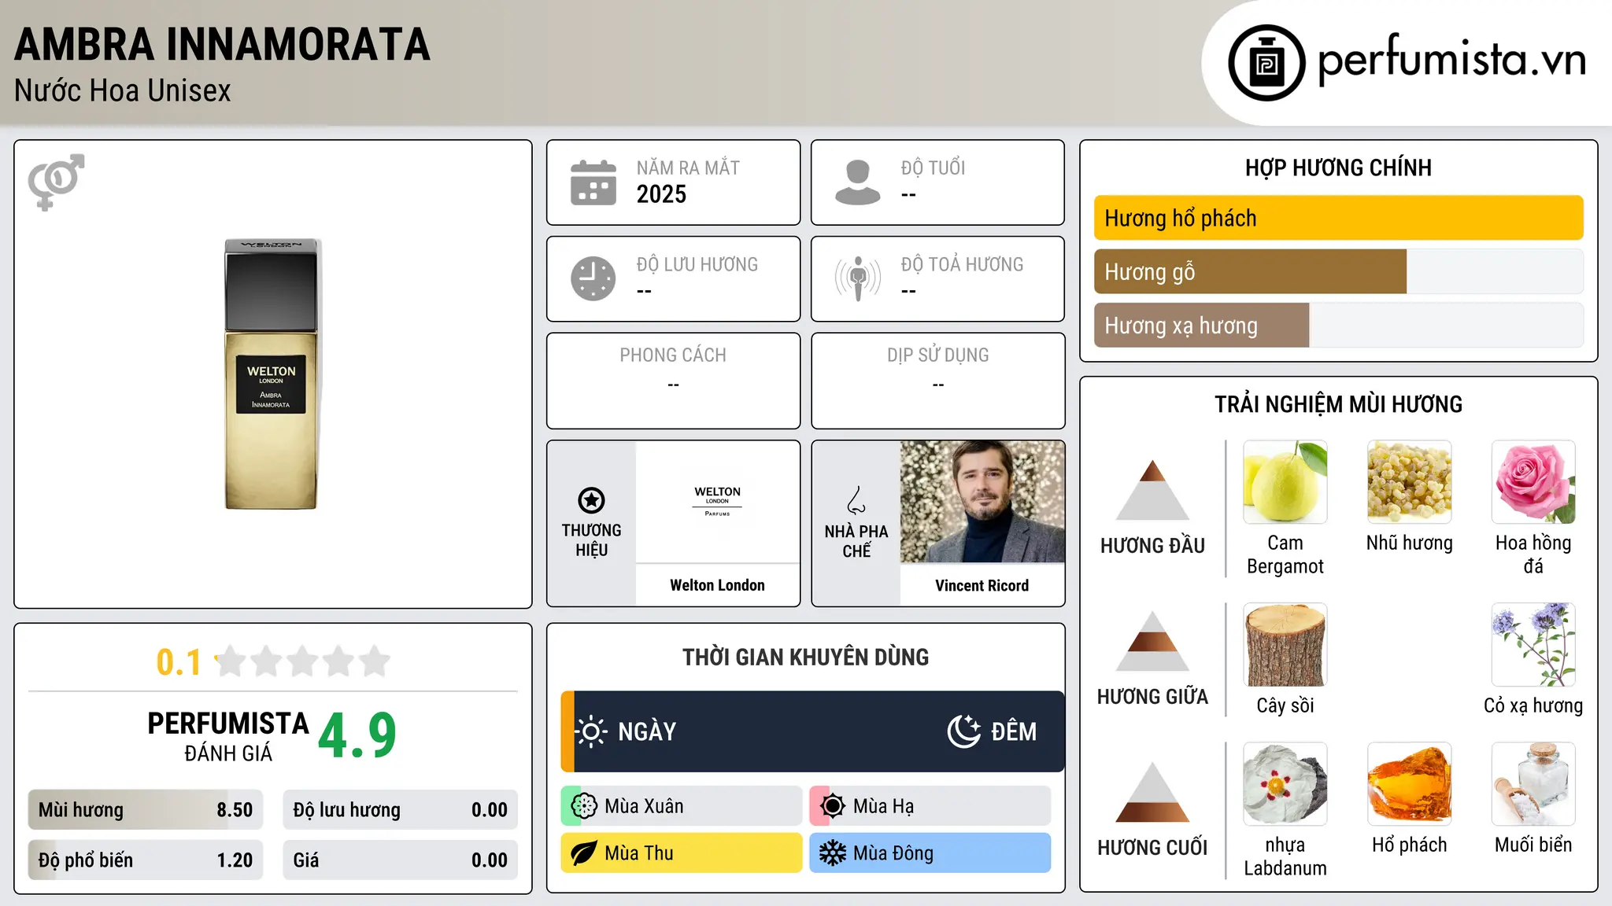Select the Nhũ hương note image
The image size is (1612, 906).
(1410, 482)
